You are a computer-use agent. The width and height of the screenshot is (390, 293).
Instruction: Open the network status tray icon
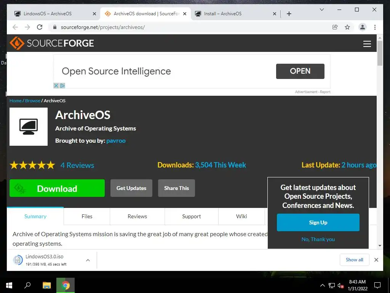[x=332, y=285]
